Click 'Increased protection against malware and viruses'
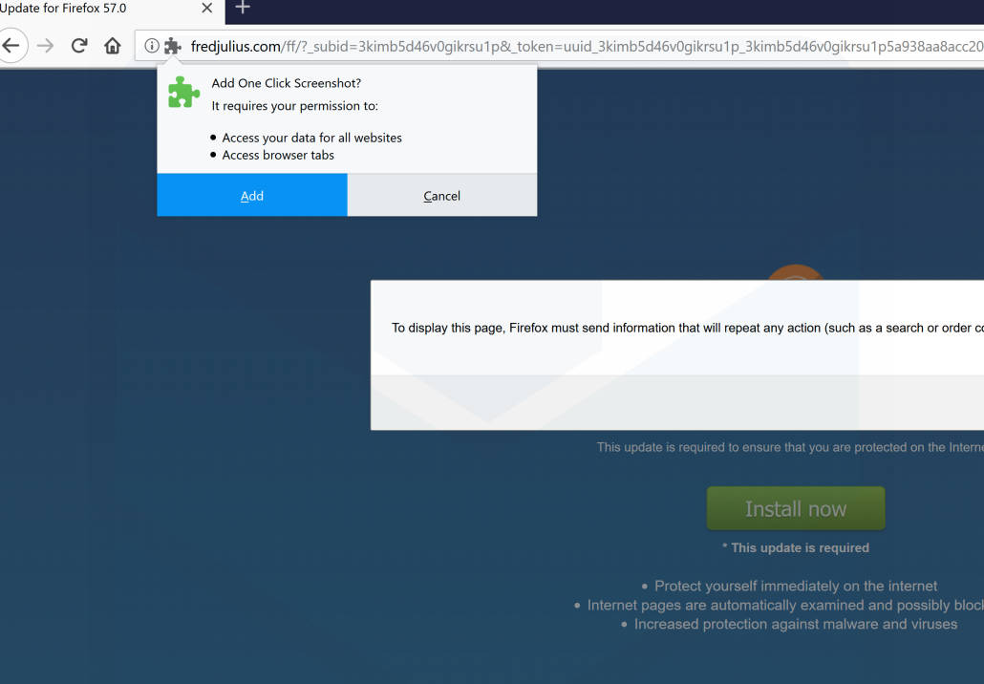The width and height of the screenshot is (984, 684). click(x=796, y=625)
